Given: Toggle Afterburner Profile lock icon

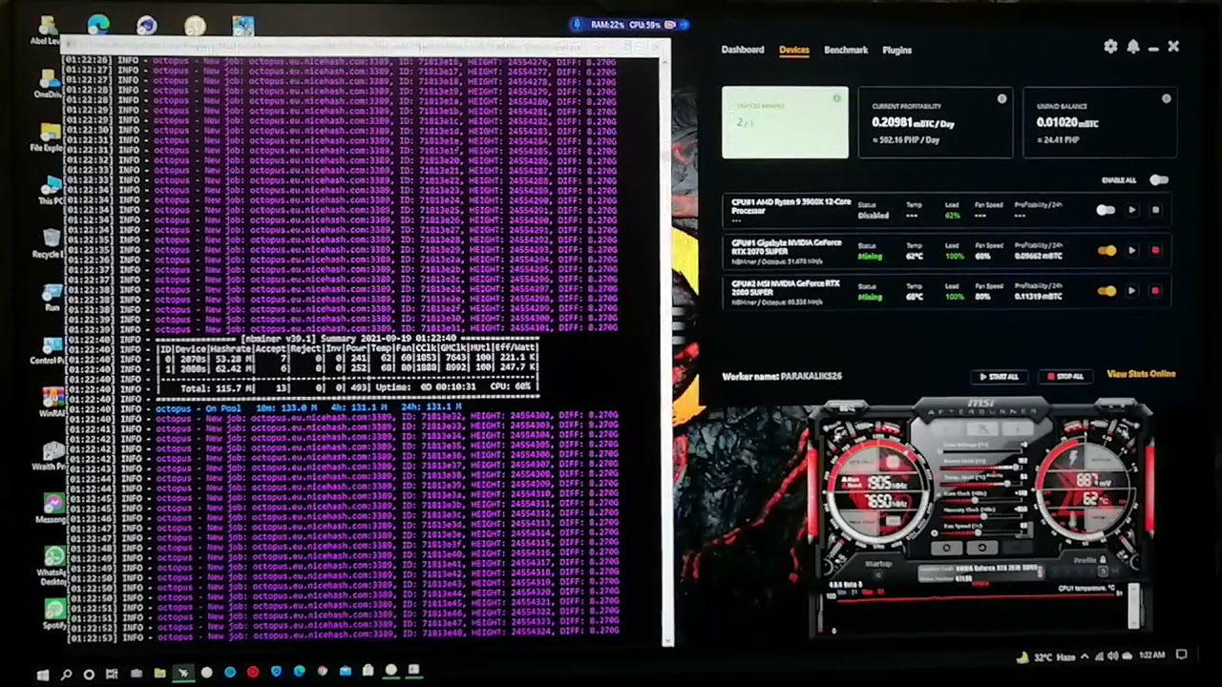Looking at the screenshot, I should pos(1103,561).
